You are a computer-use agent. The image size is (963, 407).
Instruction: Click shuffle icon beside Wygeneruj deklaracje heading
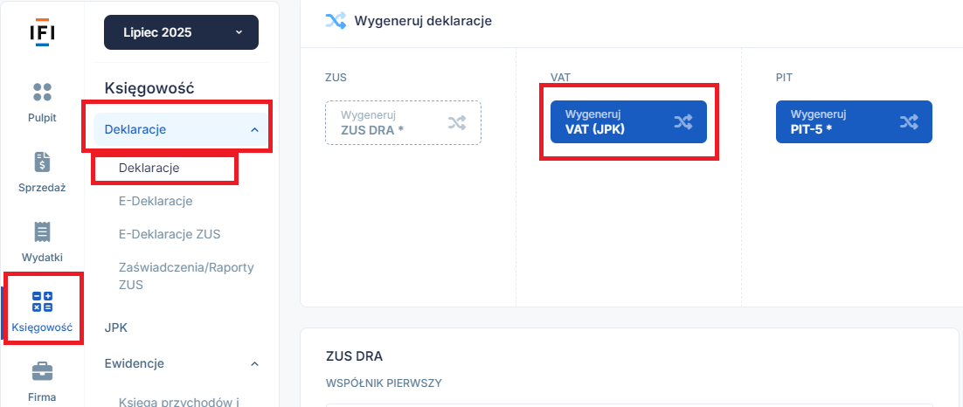(336, 21)
